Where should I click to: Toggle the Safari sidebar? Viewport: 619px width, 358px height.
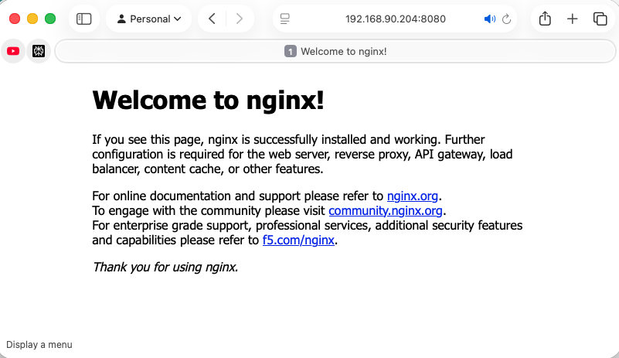(x=84, y=19)
